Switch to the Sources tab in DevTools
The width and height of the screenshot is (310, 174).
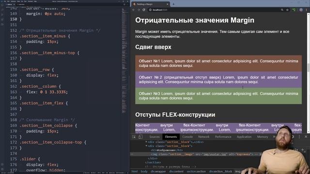tap(155, 137)
